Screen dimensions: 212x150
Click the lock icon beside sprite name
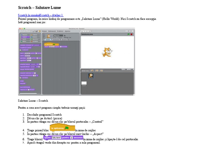65,36
